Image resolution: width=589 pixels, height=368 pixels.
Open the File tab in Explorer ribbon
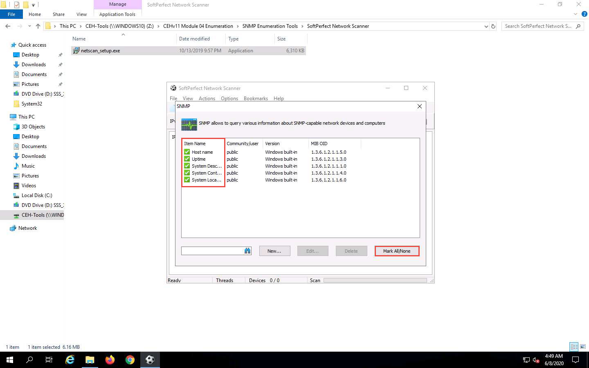(11, 14)
